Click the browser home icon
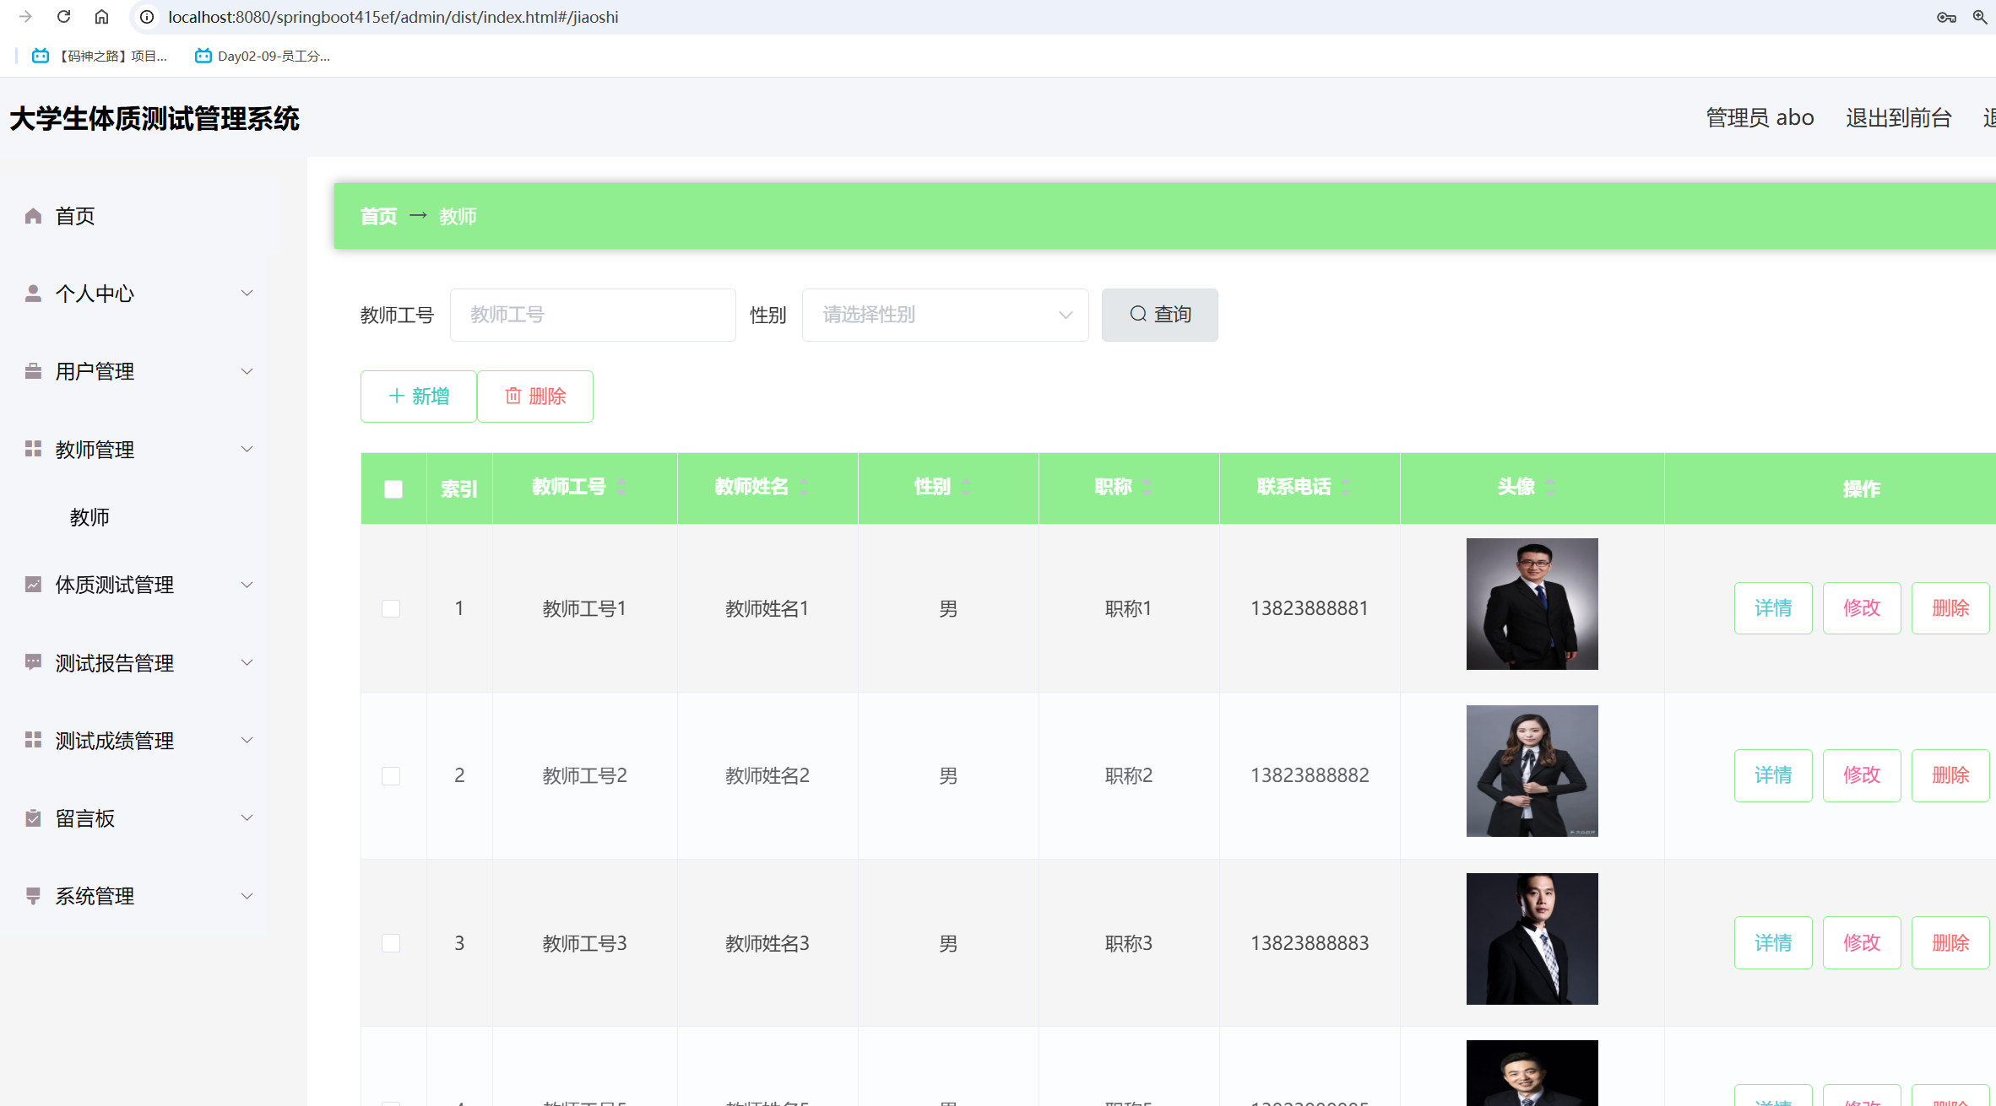The width and height of the screenshot is (1996, 1106). (x=101, y=17)
